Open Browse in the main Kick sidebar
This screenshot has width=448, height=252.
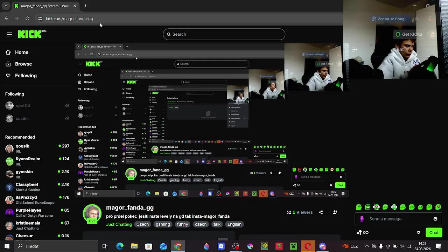point(23,64)
